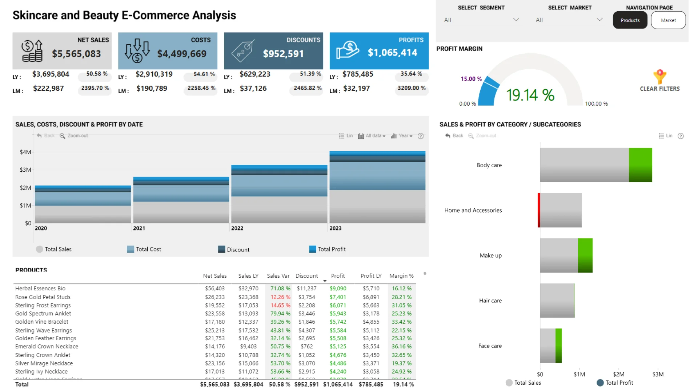Viewport: 698px width, 392px height.
Task: Sort table by Sales Var column
Action: point(278,276)
